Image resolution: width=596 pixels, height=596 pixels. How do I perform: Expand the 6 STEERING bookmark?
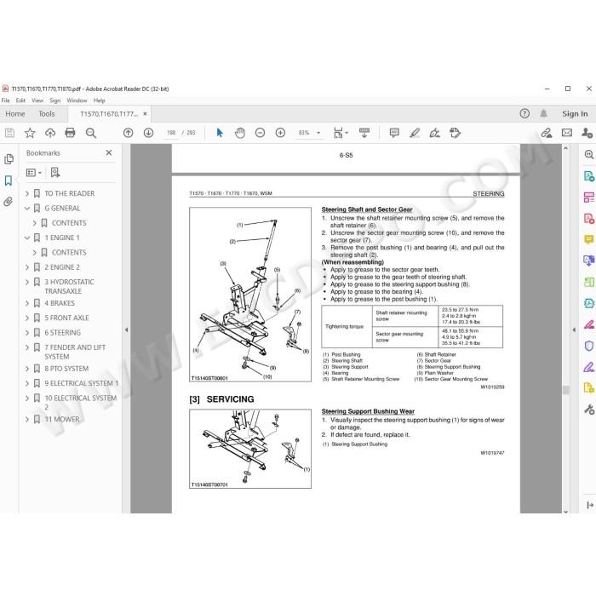(x=27, y=333)
